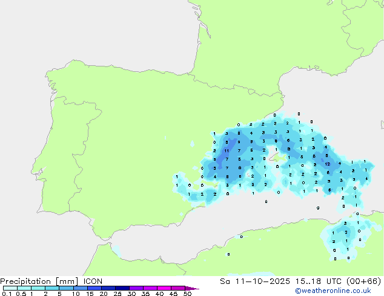The height and width of the screenshot is (296, 384).
Task: Select the 30–35 mm purple legend swatch
Action: click(136, 288)
